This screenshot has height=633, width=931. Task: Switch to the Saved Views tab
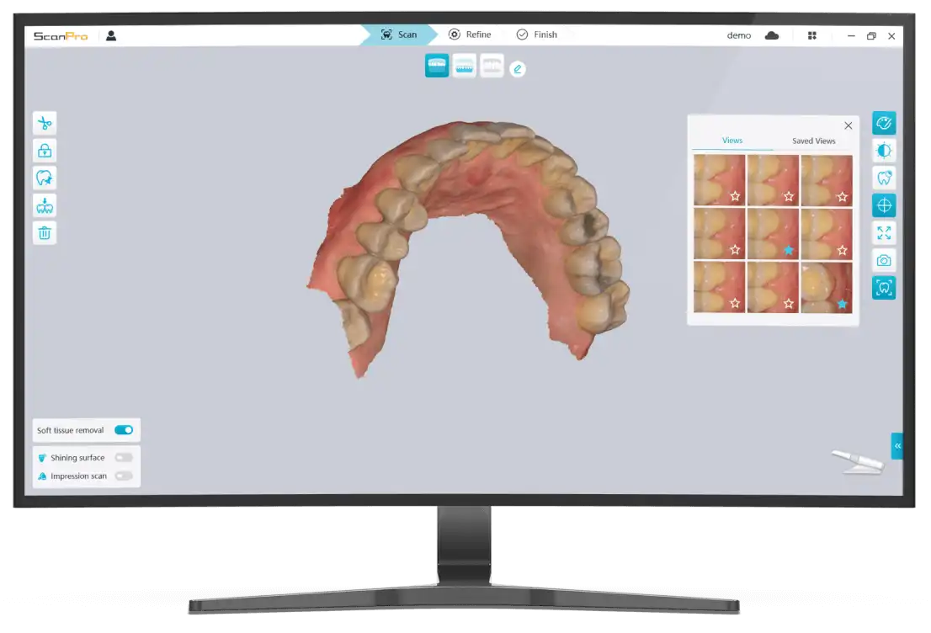(813, 141)
